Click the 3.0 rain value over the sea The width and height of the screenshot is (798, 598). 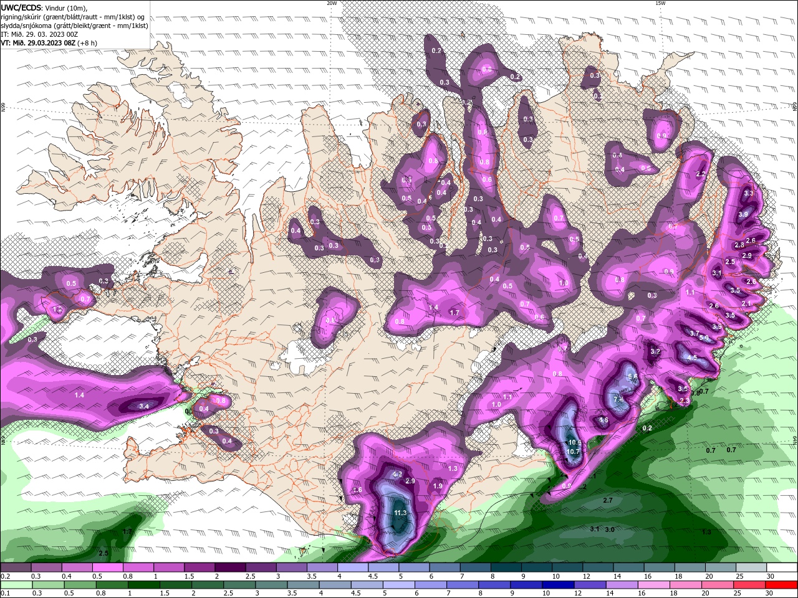610,529
